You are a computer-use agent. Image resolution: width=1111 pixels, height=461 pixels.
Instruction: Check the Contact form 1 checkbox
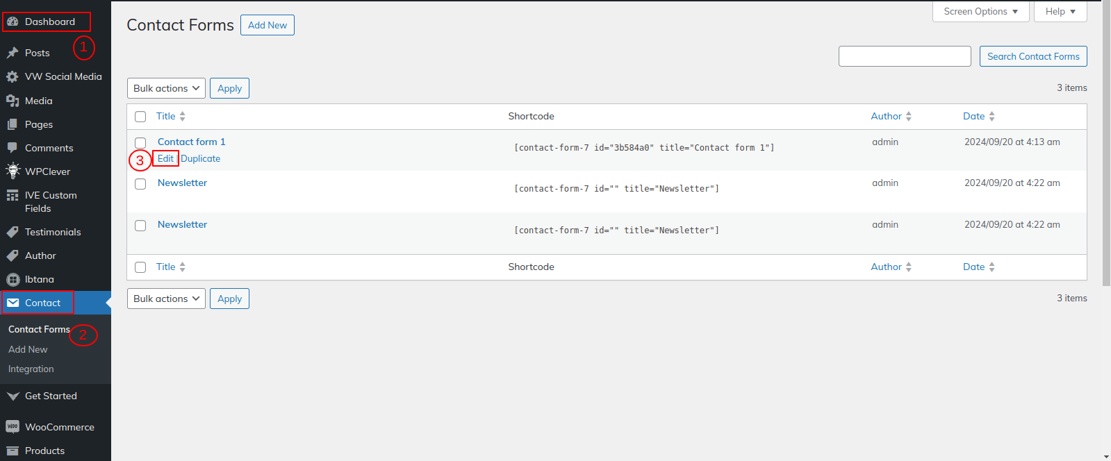click(140, 143)
